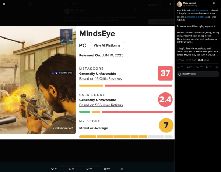
Task: Click 'Based on 15 Critic Reviews' text
Action: click(100, 79)
